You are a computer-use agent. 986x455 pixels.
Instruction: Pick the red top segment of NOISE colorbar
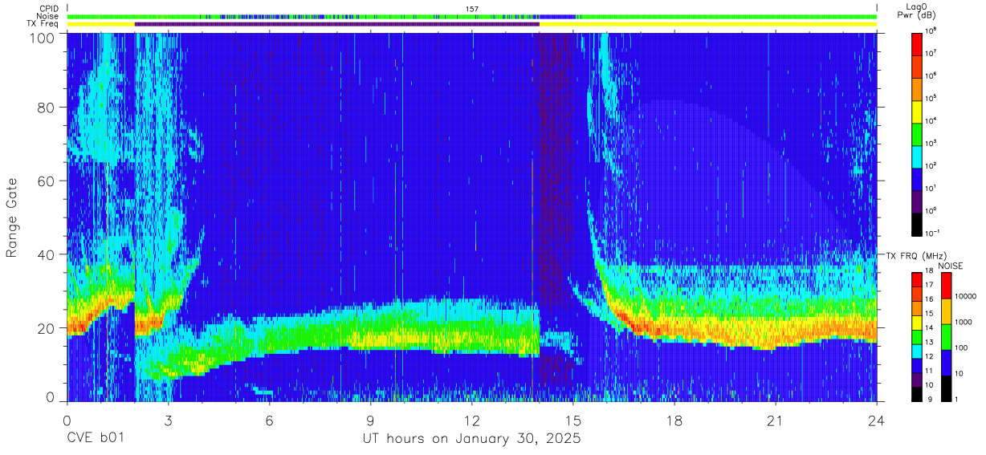point(948,286)
